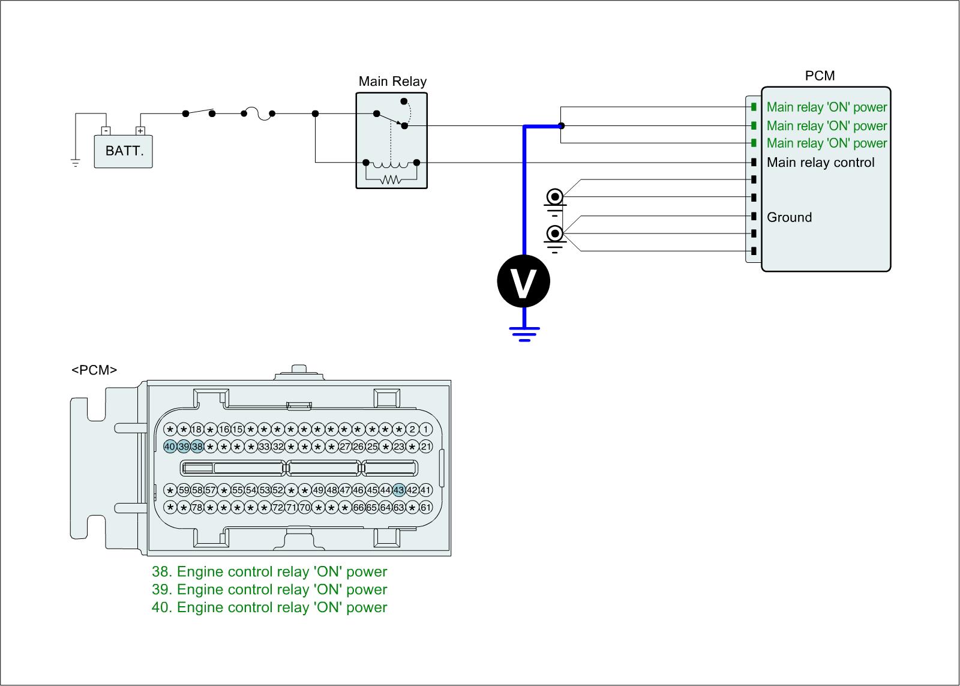This screenshot has width=960, height=686.
Task: Click pin 1 on the PCM connector
Action: point(425,429)
